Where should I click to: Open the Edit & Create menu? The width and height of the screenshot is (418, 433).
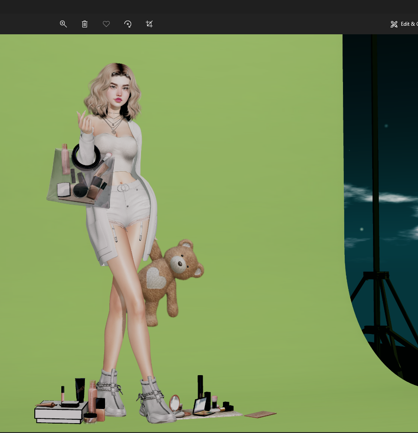pos(404,24)
